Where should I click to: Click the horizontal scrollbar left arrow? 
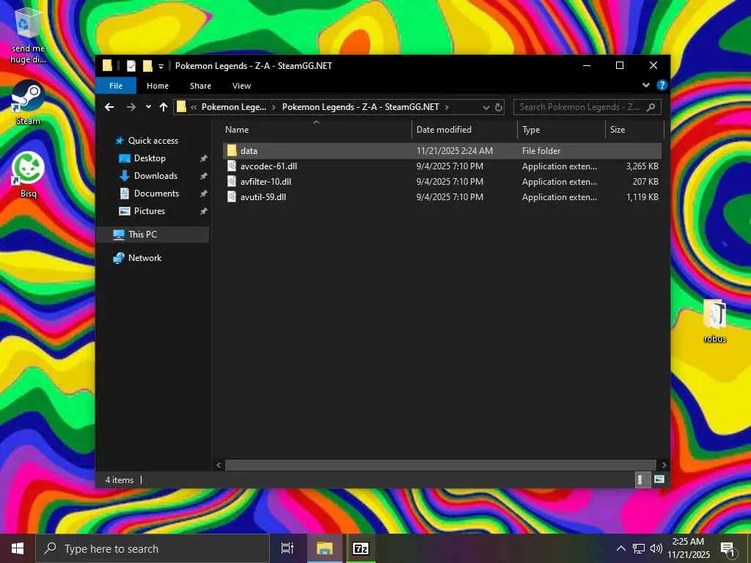pyautogui.click(x=219, y=465)
